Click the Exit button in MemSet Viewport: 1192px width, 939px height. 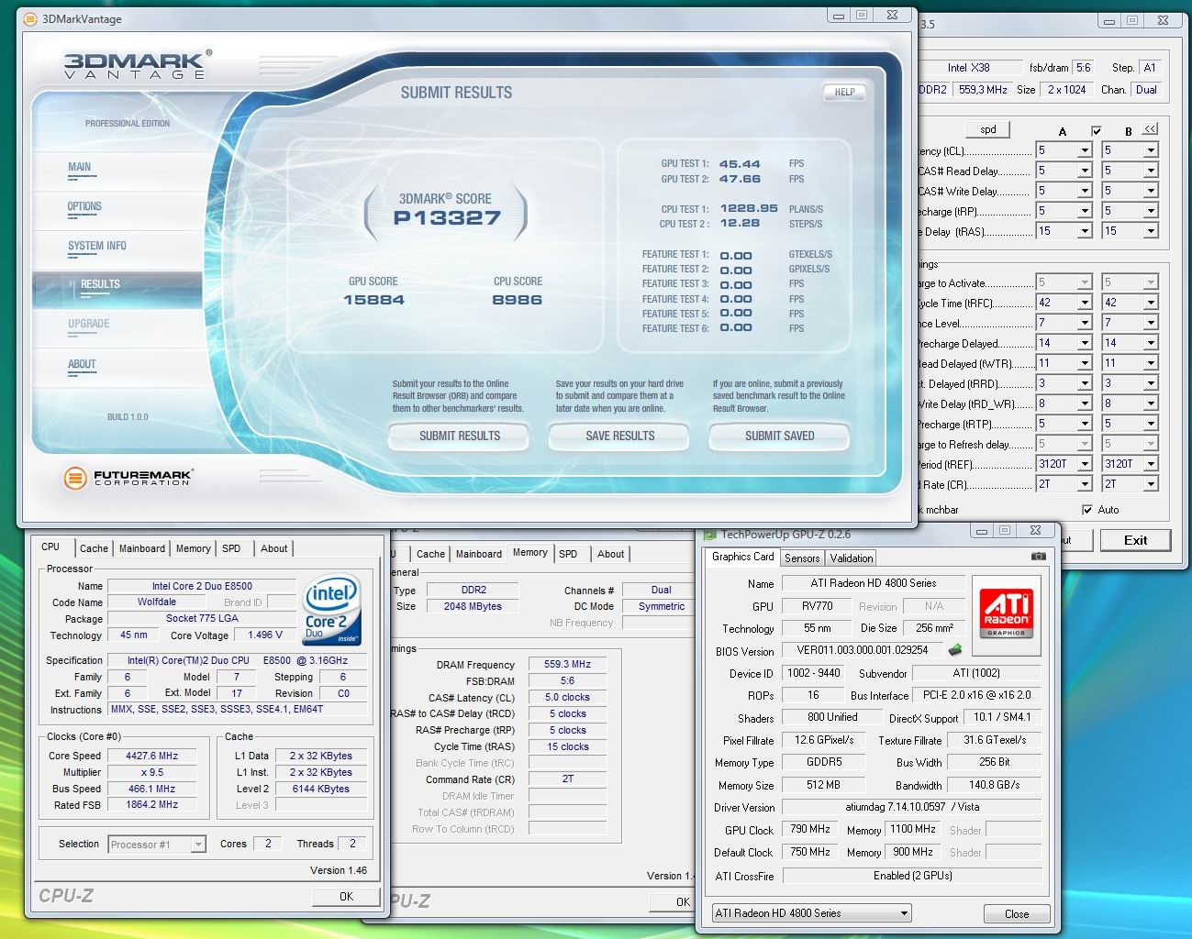1136,540
